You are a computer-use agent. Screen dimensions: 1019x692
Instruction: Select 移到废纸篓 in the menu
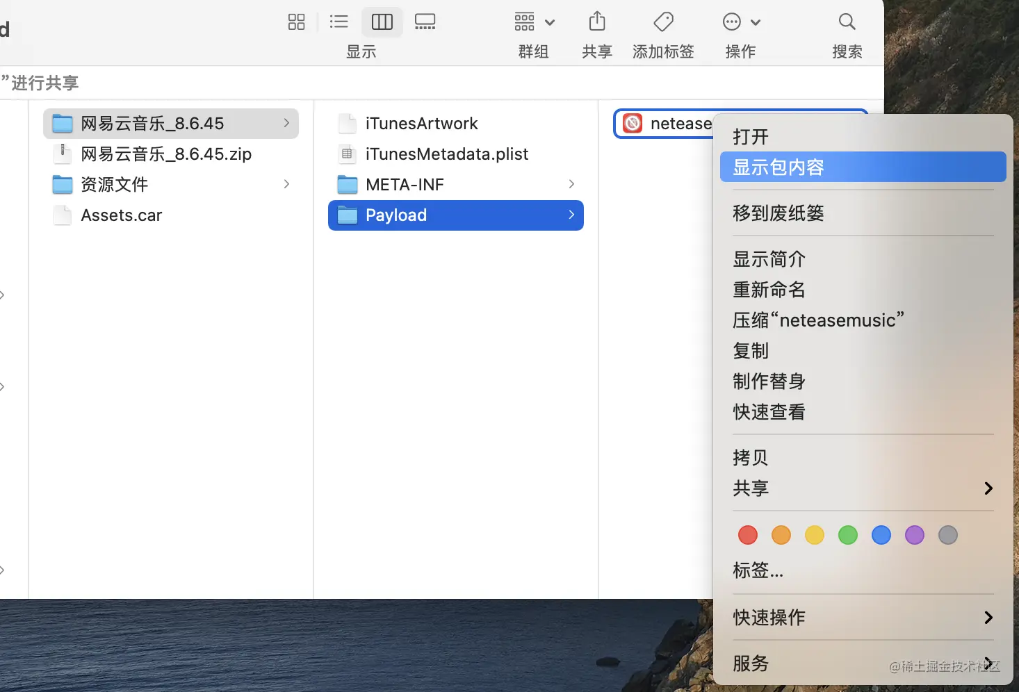[778, 213]
